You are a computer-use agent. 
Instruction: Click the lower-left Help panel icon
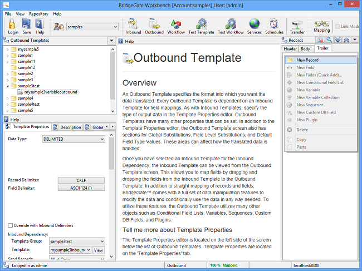point(6,120)
